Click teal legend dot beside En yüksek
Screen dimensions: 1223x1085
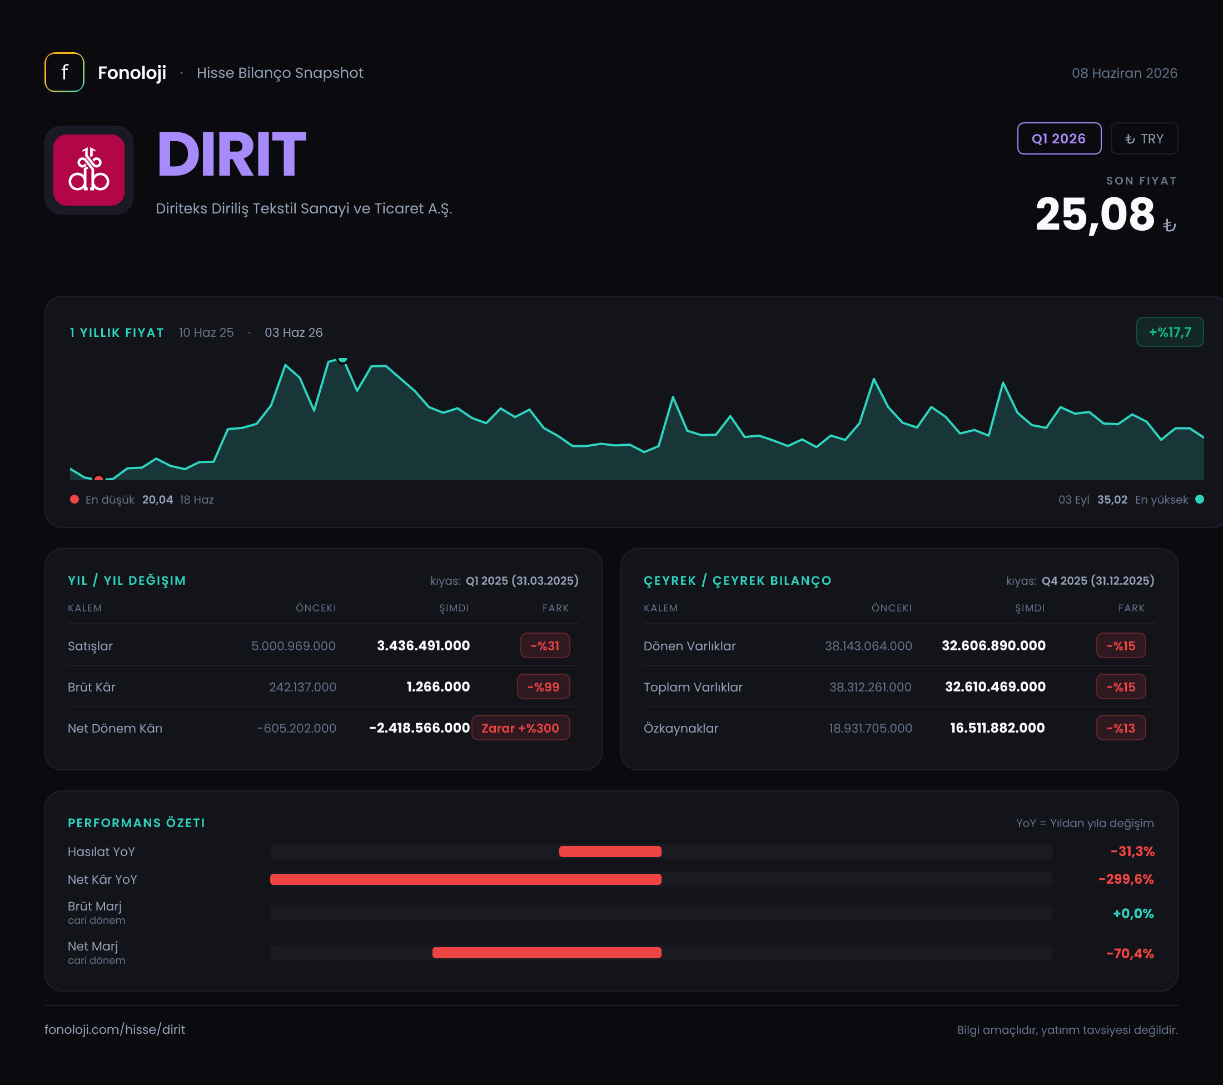(1199, 500)
